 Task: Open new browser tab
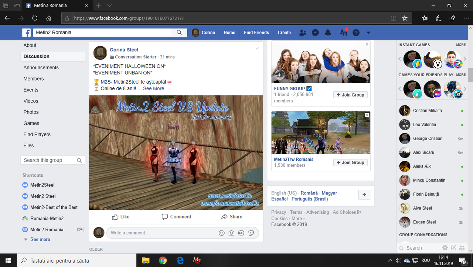[98, 6]
